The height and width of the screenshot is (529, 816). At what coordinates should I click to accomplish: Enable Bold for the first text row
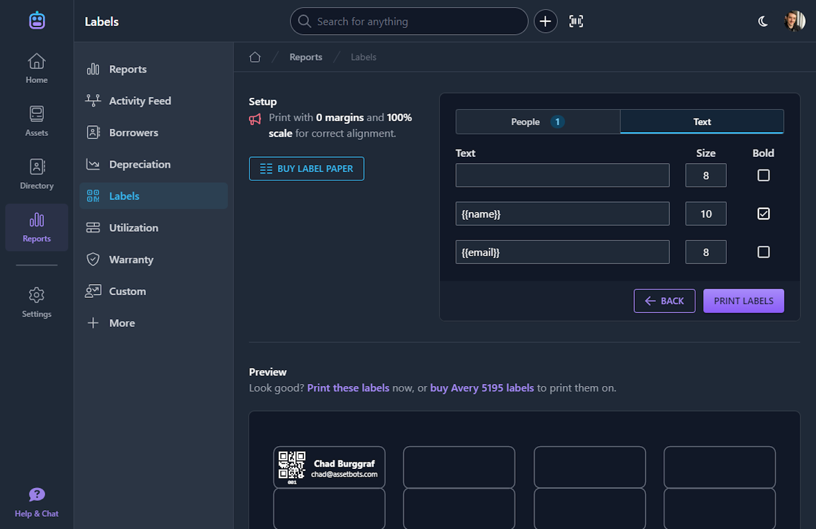coord(763,175)
